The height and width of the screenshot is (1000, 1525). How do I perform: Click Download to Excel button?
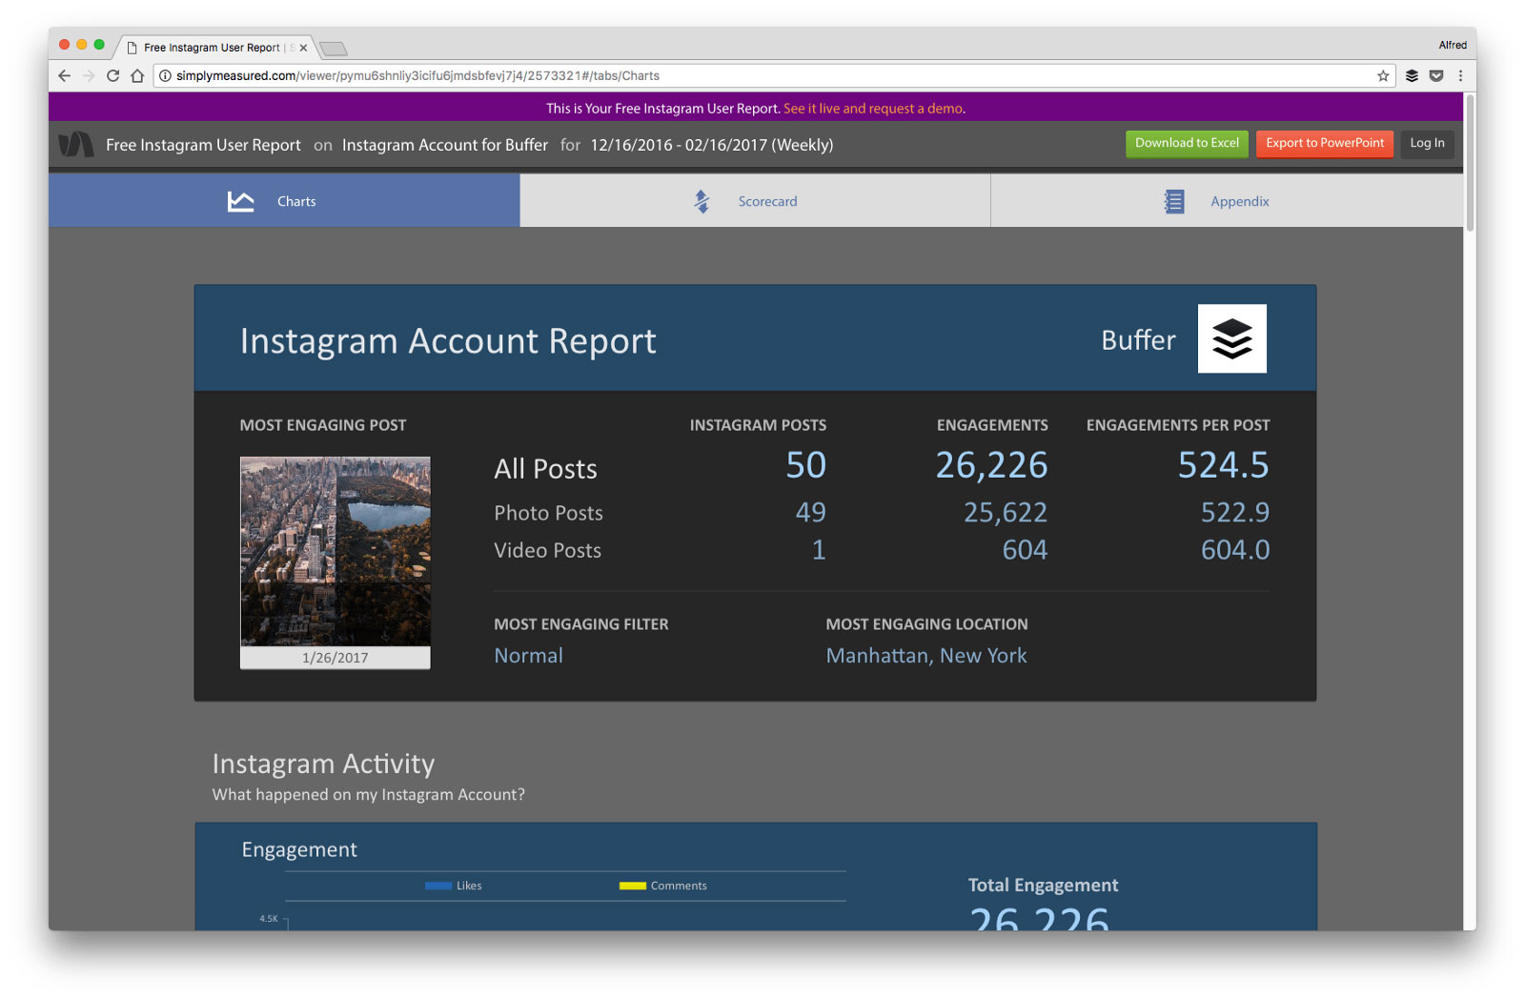click(x=1187, y=143)
